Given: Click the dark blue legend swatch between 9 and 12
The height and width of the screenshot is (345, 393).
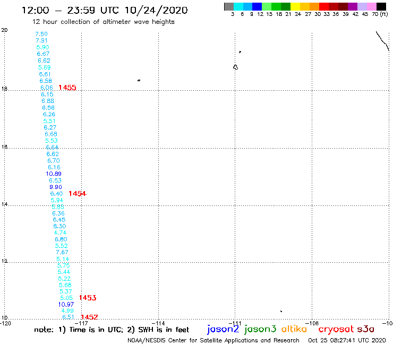Looking at the screenshot, I should (x=257, y=6).
